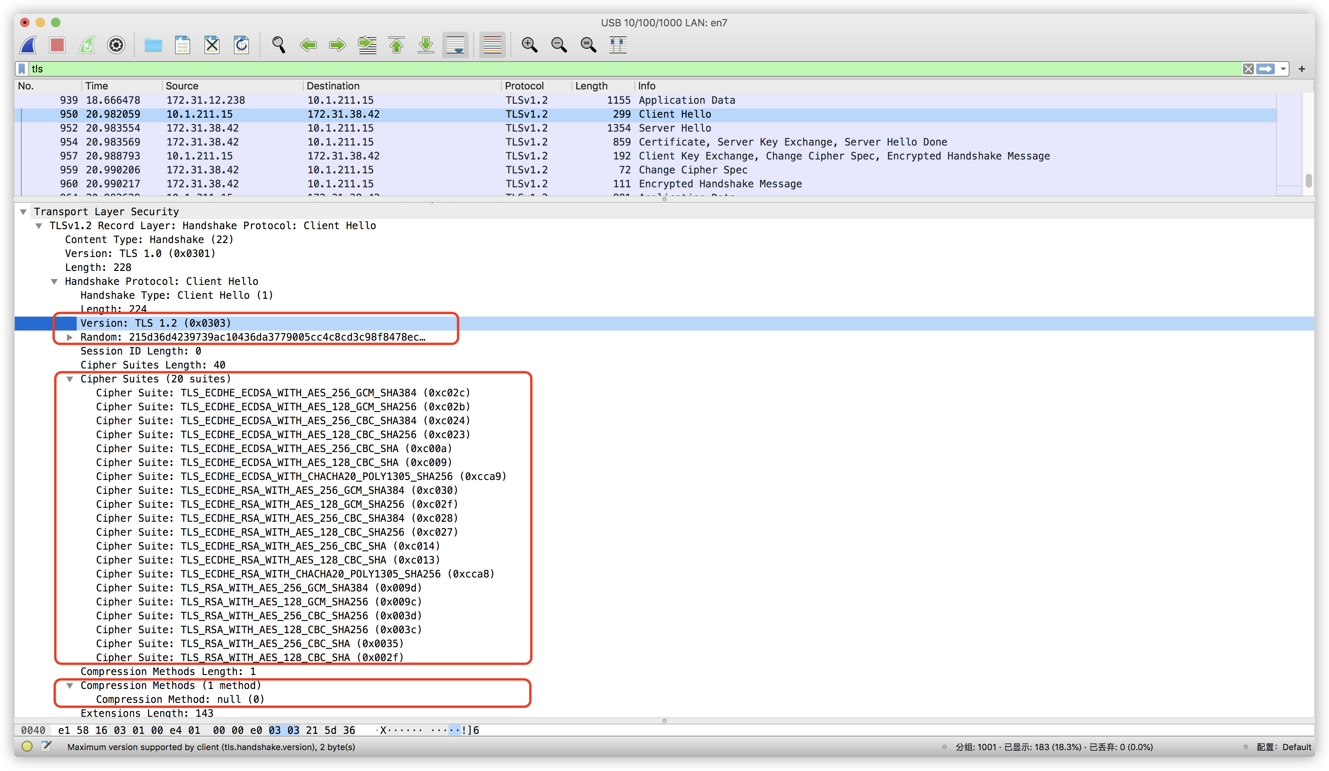The height and width of the screenshot is (771, 1329).
Task: Close the current capture file
Action: click(211, 45)
